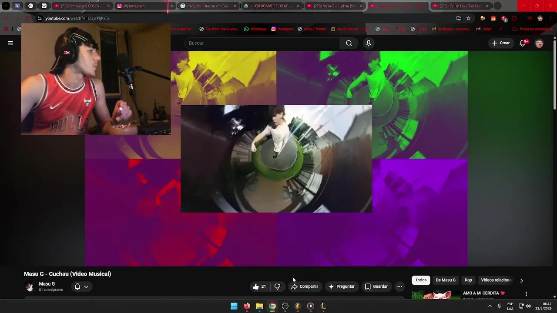Select the Videos relacionados filter chip
The width and height of the screenshot is (557, 313).
497,280
